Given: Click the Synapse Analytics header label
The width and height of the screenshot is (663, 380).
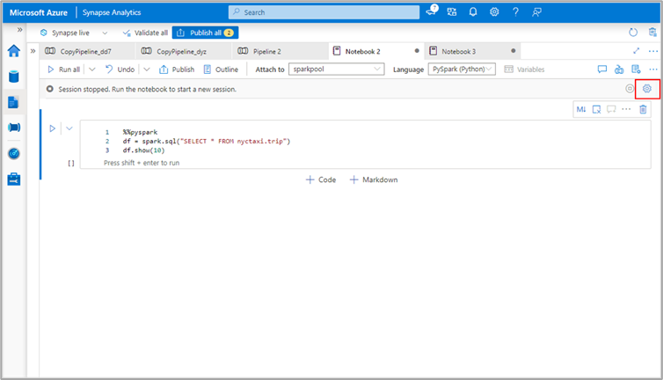Looking at the screenshot, I should coord(112,12).
